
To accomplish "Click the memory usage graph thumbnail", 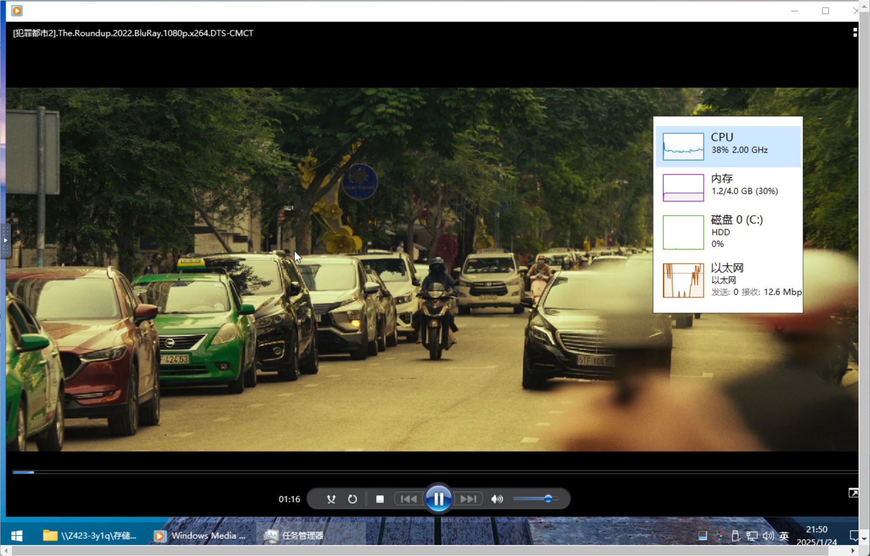I will pyautogui.click(x=683, y=188).
